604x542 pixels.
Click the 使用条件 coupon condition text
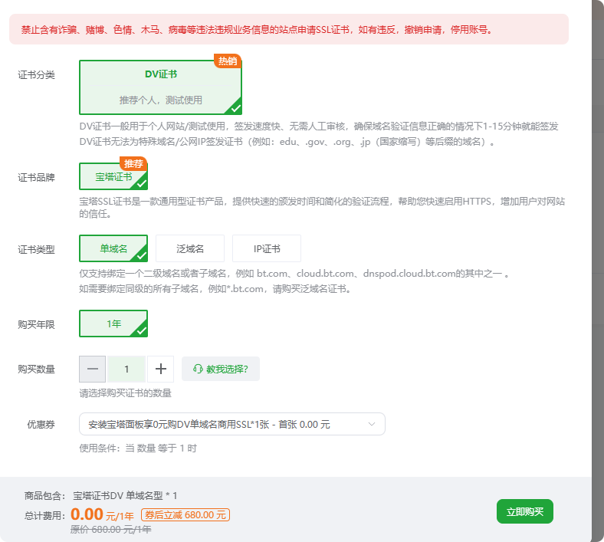click(138, 448)
